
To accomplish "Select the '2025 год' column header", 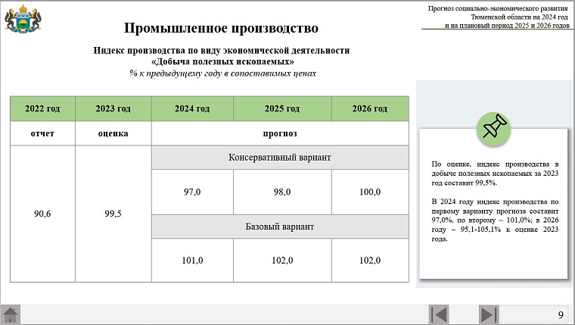I will click(282, 108).
